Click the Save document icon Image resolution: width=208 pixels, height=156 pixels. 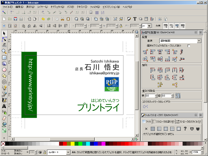pyautogui.click(x=15, y=19)
